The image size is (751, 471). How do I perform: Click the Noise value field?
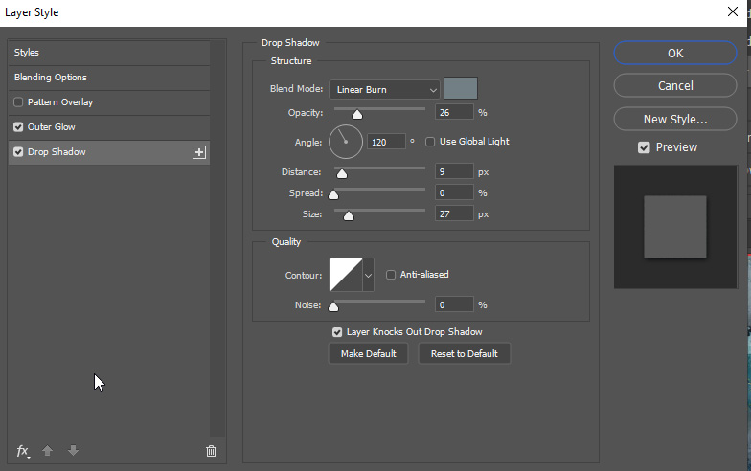coord(454,304)
